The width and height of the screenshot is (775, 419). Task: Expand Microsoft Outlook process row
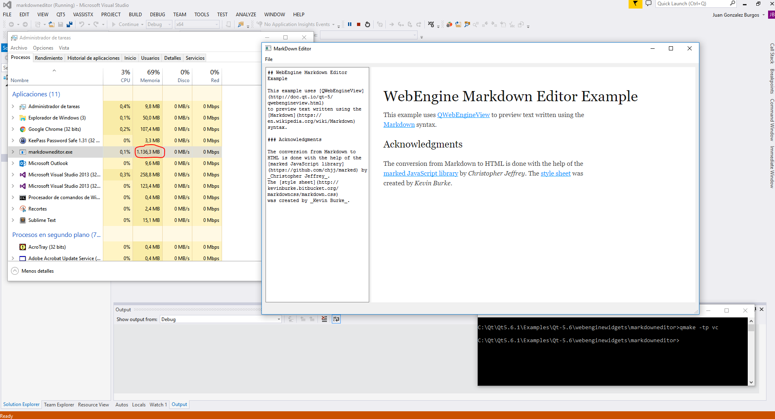point(13,163)
